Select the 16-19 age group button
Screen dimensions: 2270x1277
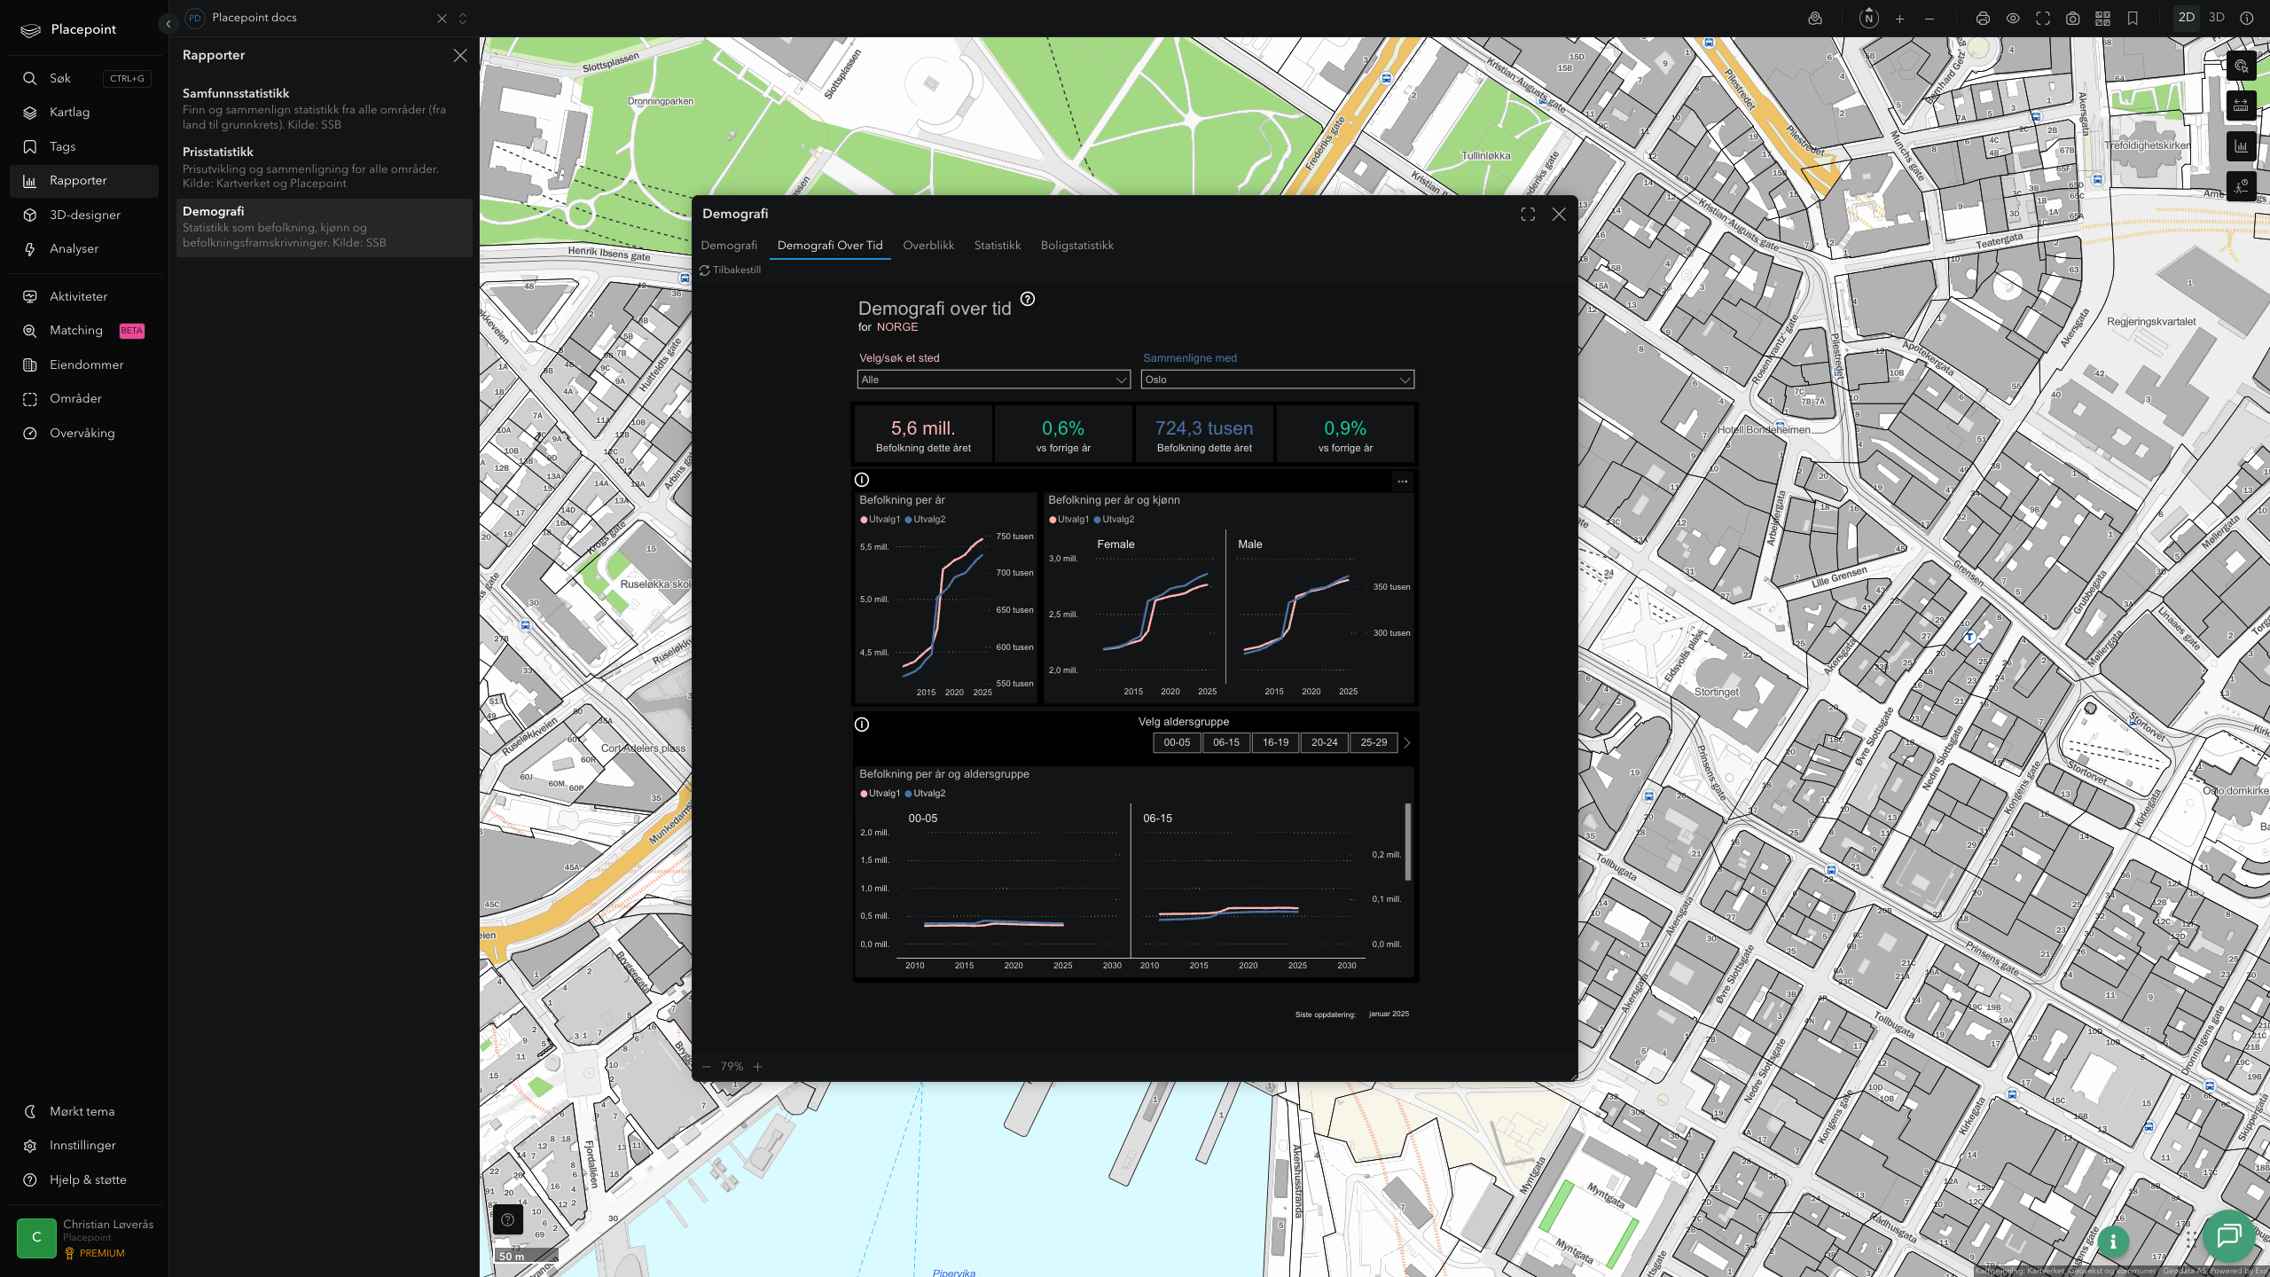[1275, 743]
